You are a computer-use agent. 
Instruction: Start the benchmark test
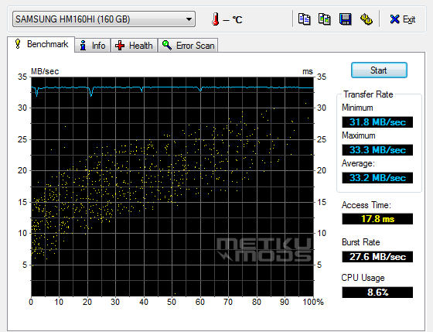379,70
